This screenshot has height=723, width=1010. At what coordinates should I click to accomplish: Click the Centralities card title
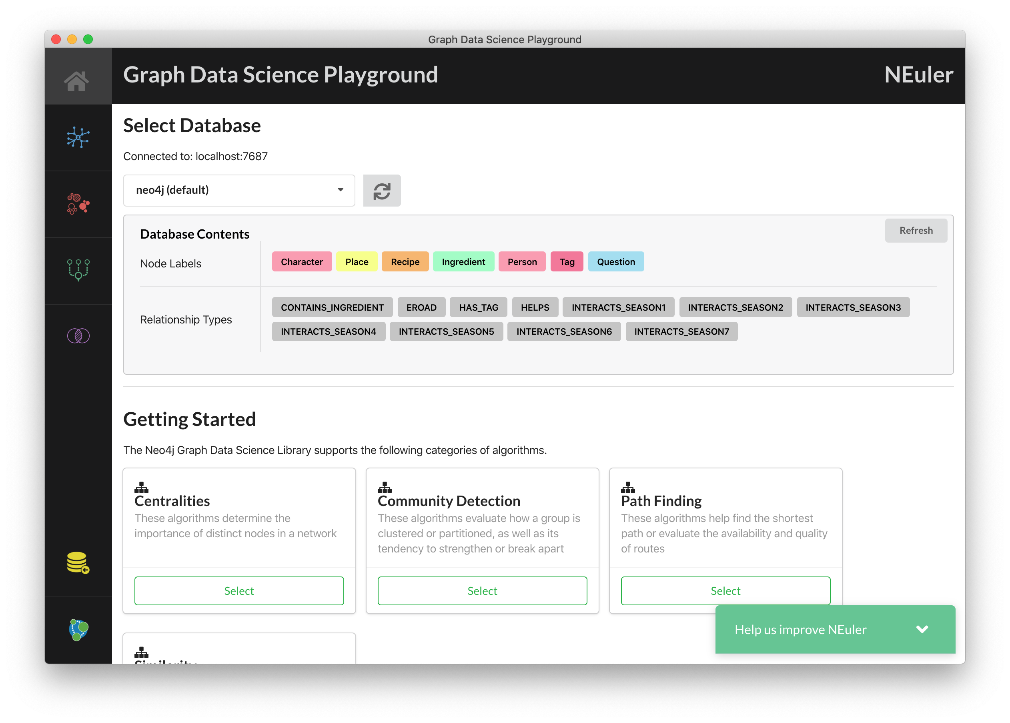tap(172, 501)
